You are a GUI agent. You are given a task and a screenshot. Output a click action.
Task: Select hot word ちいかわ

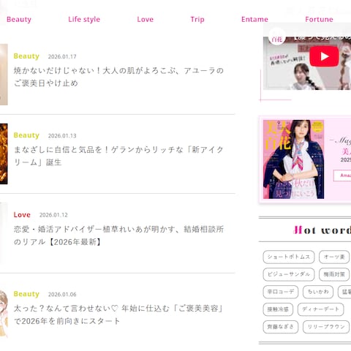(318, 292)
